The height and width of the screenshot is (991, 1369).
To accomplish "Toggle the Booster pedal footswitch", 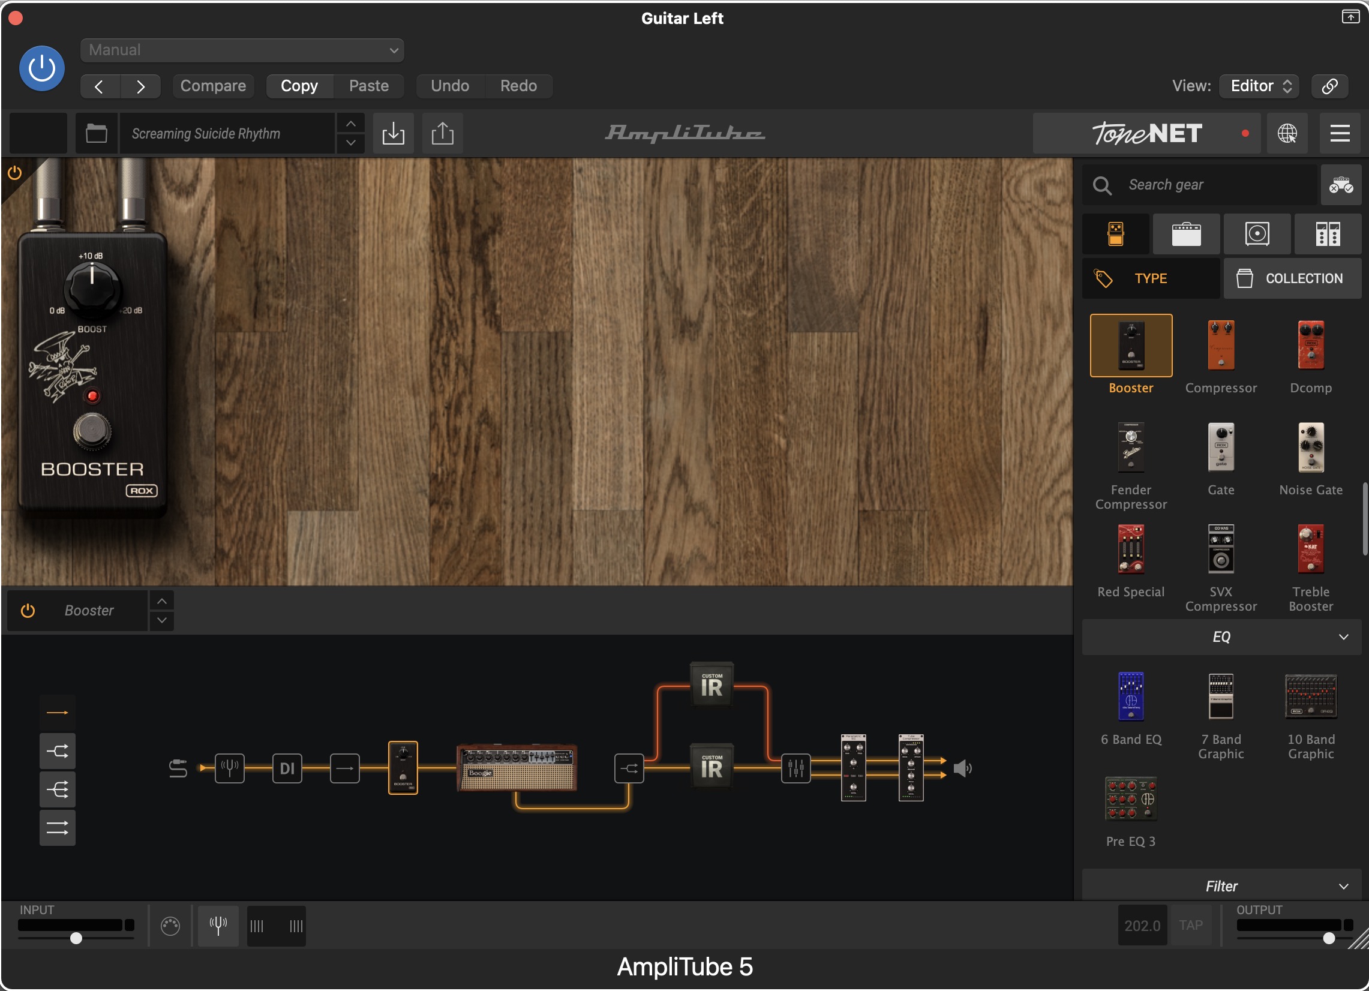I will click(x=92, y=432).
